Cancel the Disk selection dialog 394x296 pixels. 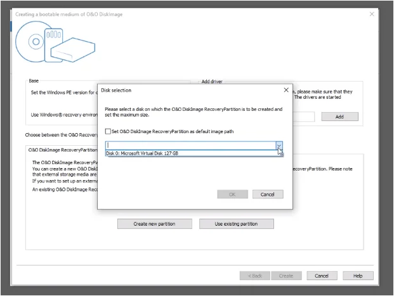[x=268, y=195]
